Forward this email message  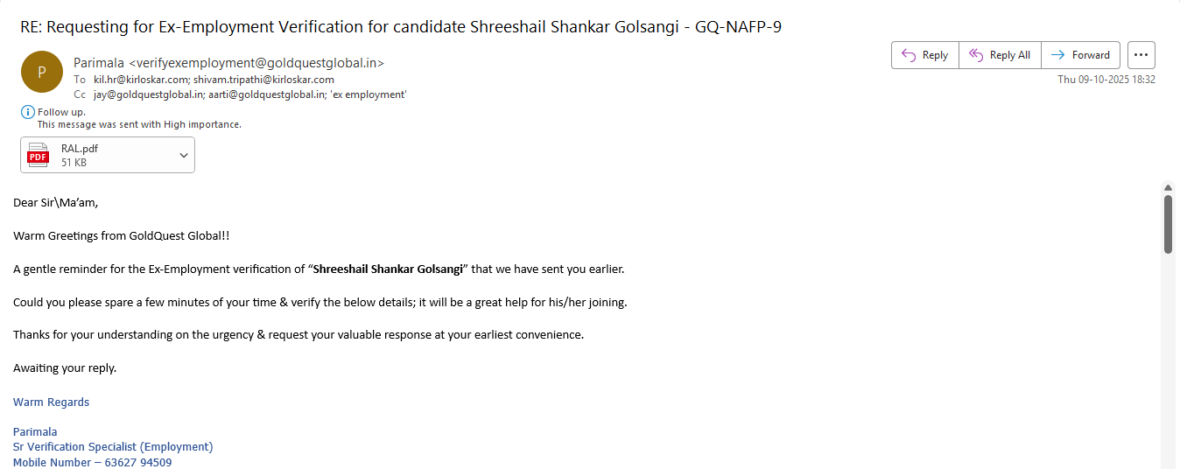point(1080,55)
